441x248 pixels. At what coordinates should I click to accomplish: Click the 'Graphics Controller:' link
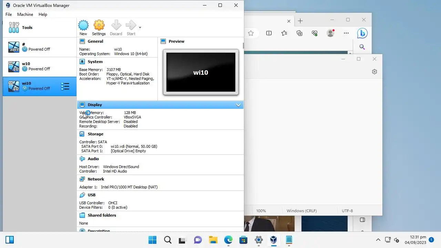95,117
